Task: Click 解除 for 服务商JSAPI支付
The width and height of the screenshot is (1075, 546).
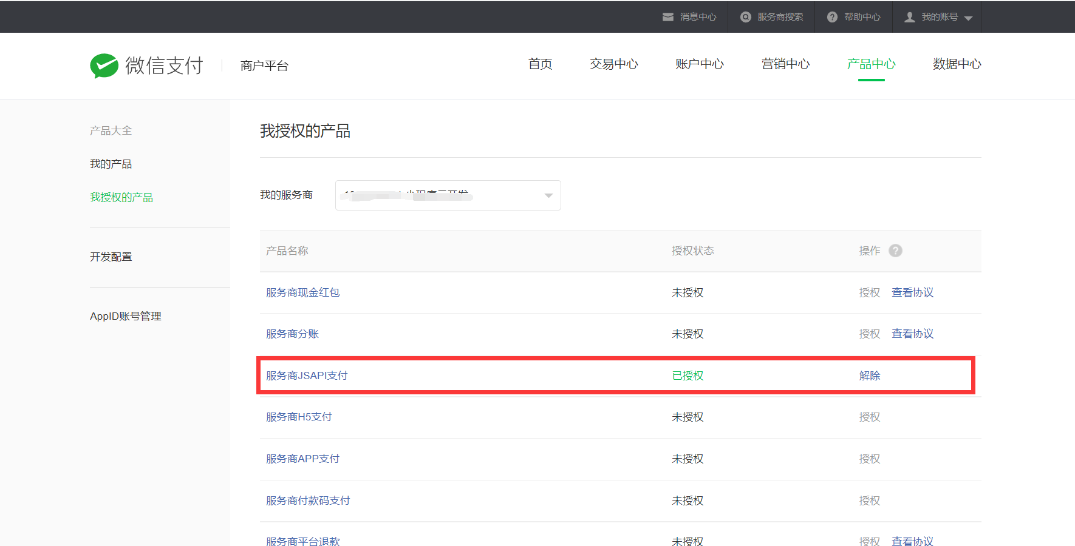Action: 869,376
